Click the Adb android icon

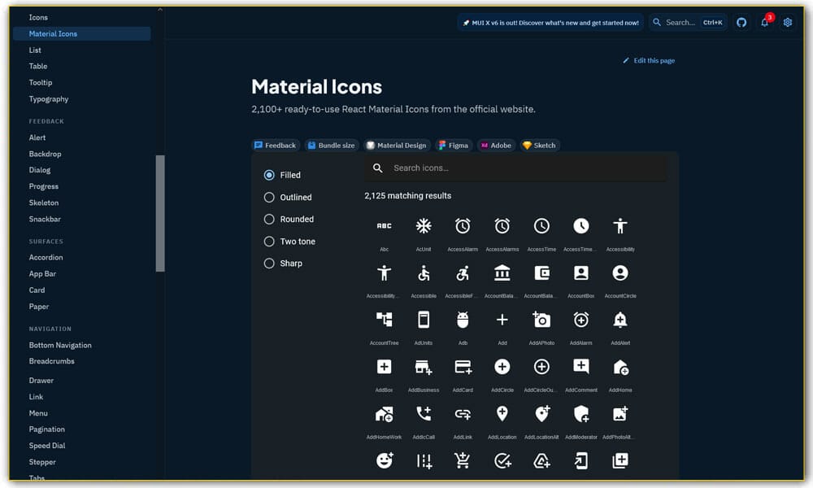[x=463, y=319]
